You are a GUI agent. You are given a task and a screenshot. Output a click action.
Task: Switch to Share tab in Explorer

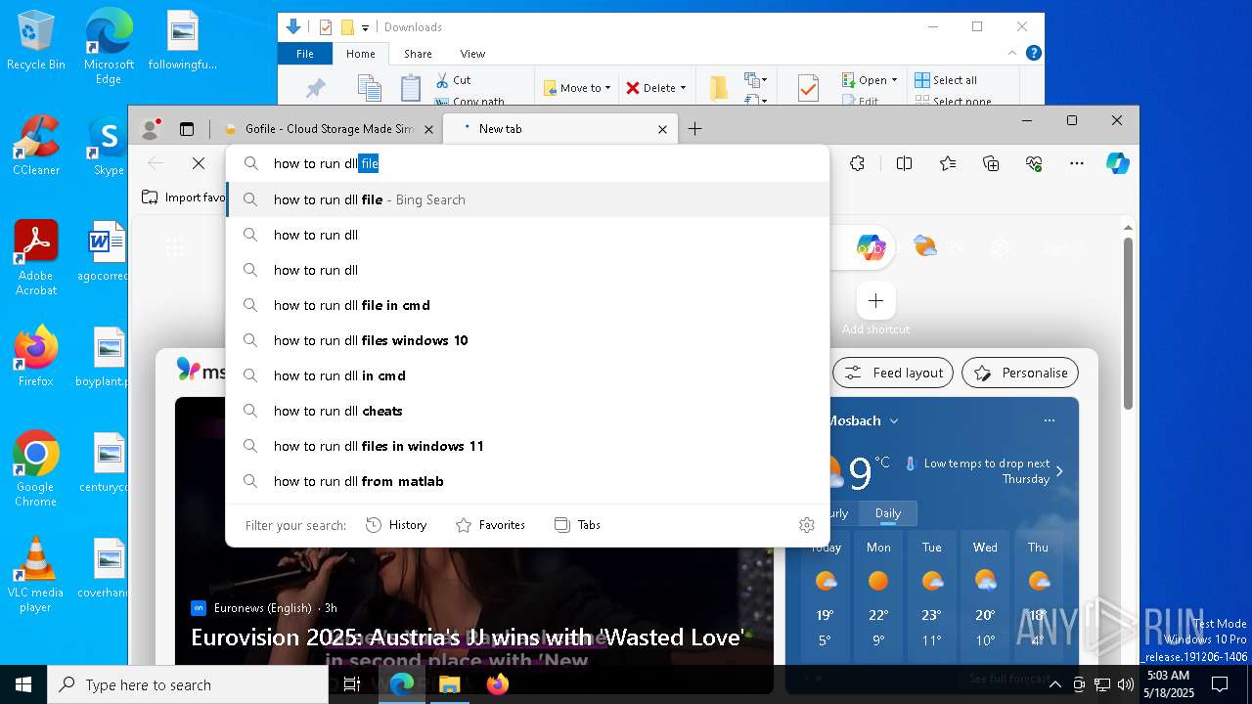pos(418,54)
